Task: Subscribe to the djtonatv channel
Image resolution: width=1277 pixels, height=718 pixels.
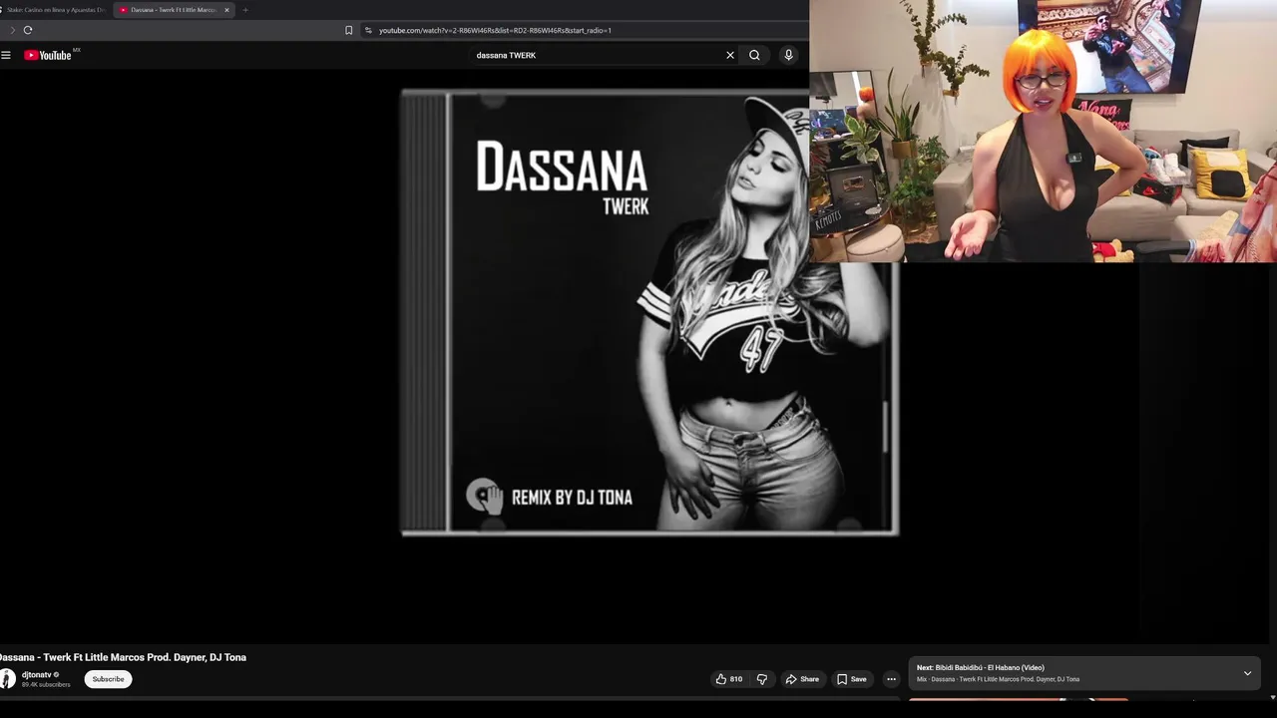Action: coord(108,679)
